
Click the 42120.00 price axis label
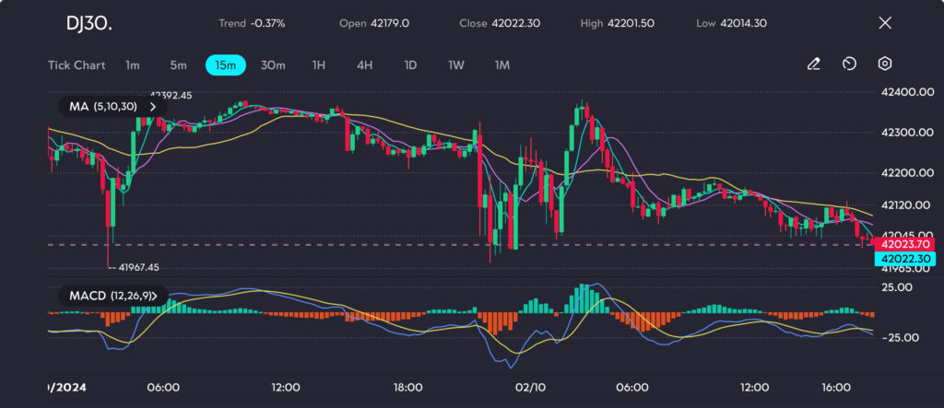pyautogui.click(x=906, y=205)
